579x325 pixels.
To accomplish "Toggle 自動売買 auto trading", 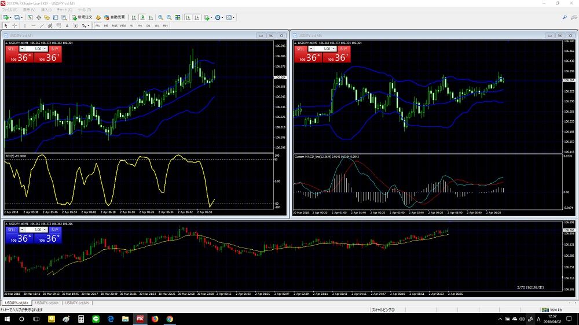I will 115,17.
